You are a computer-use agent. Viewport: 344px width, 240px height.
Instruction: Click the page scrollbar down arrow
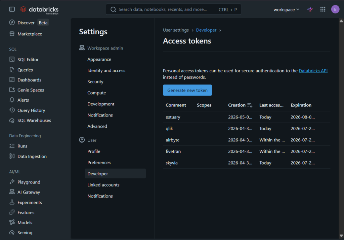[341, 236]
